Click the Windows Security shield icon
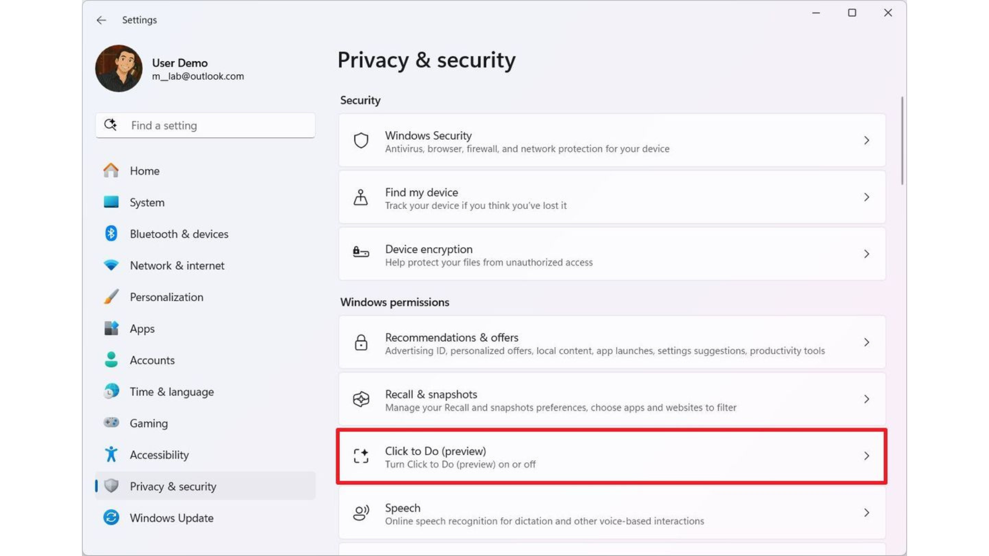989x556 pixels. 361,141
